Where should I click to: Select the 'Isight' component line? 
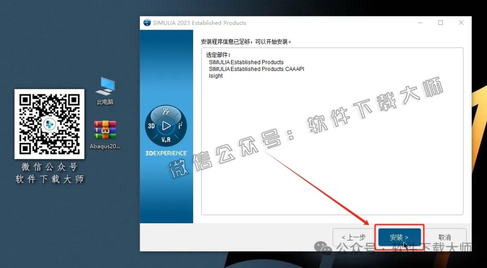coord(215,76)
